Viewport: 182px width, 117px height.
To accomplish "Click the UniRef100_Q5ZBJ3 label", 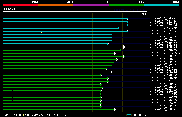I will point(163,81).
